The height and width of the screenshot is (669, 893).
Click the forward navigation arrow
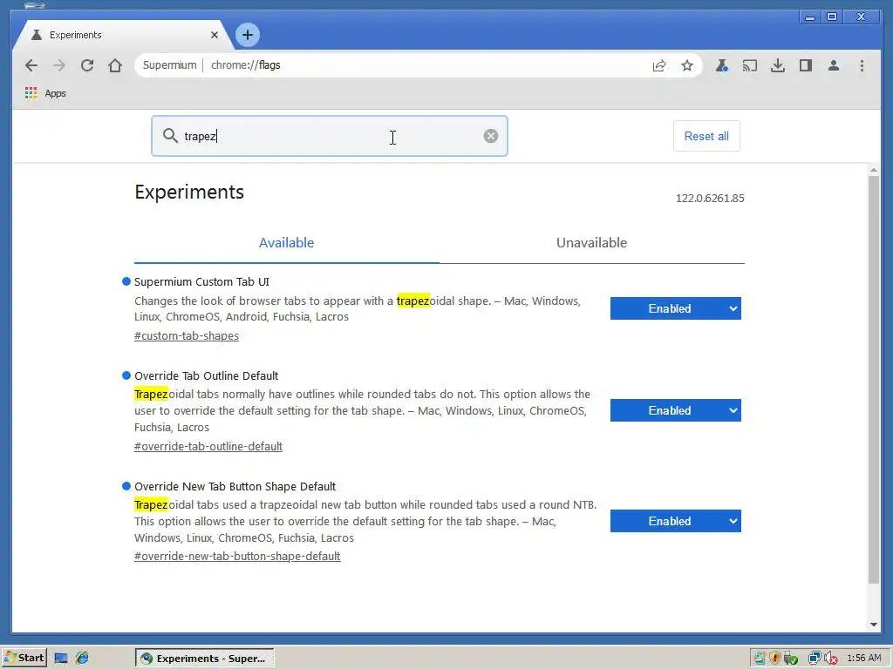click(59, 65)
